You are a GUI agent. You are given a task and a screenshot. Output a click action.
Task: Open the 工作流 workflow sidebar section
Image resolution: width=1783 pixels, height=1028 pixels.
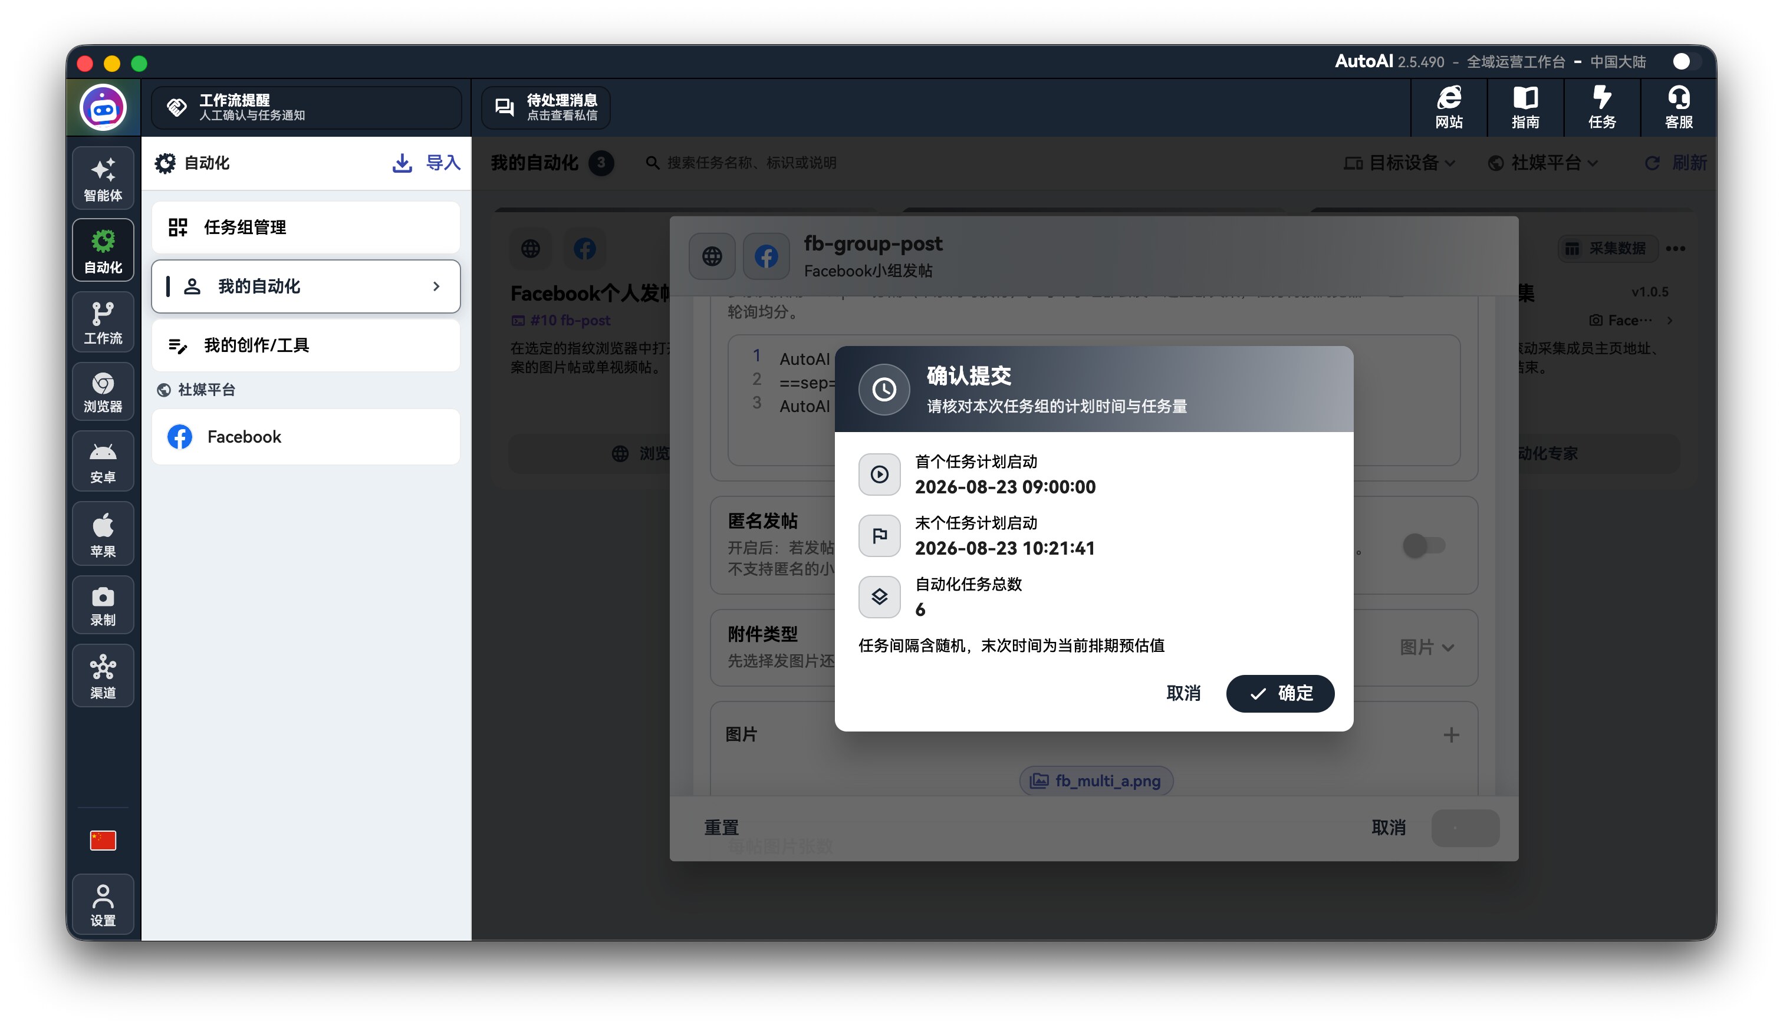[103, 322]
